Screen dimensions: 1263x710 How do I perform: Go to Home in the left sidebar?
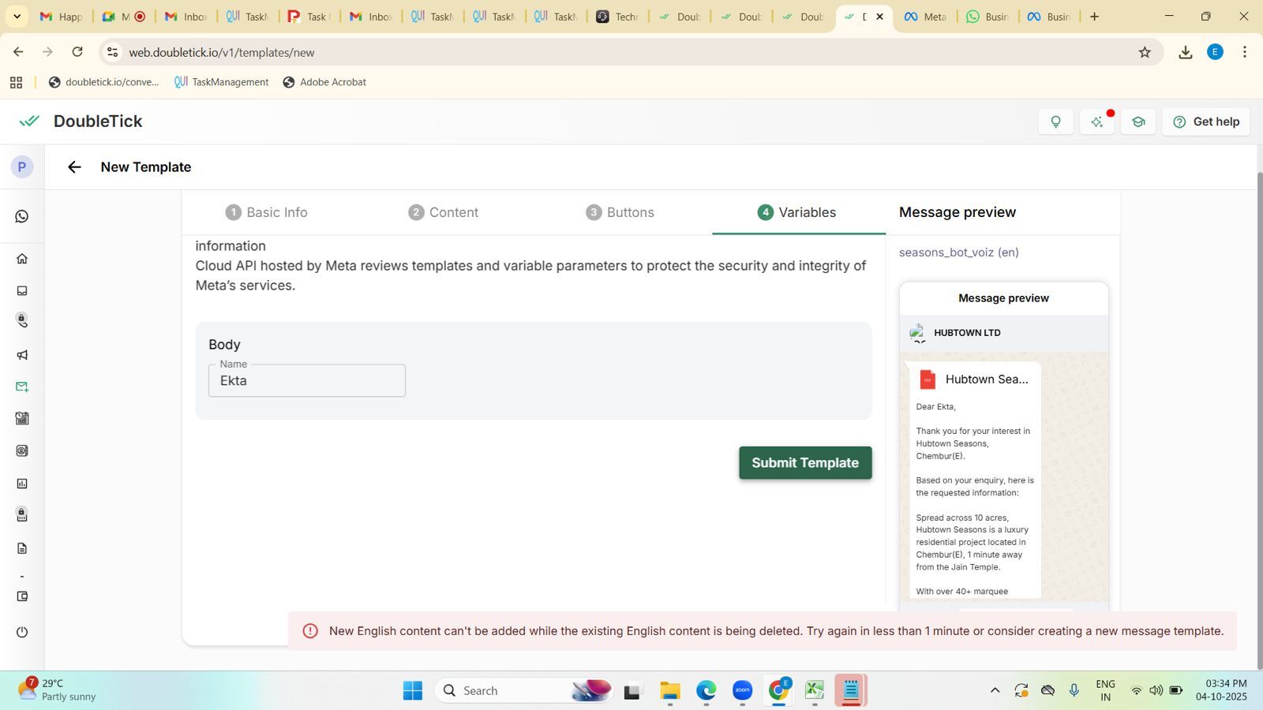[x=22, y=259]
